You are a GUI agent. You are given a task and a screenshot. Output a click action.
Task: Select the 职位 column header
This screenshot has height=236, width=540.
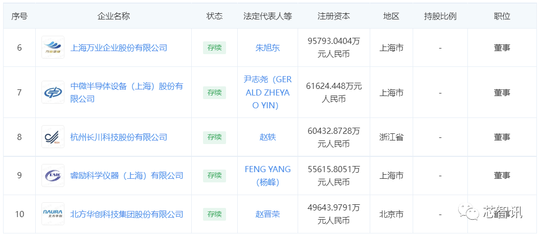point(502,16)
